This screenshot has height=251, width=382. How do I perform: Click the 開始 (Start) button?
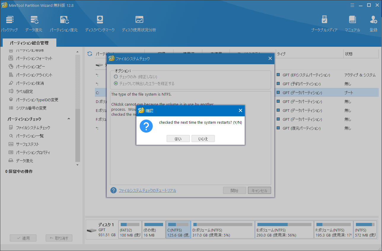point(235,190)
